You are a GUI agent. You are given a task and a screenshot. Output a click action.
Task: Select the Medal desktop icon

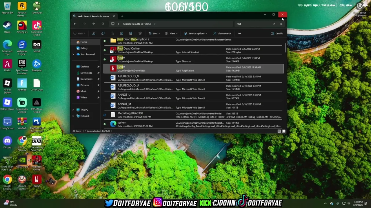(x=37, y=46)
